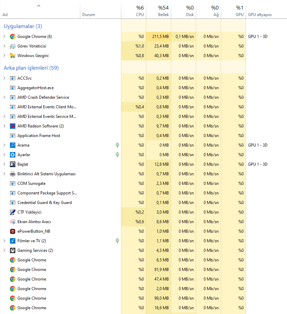Select the Component Package Support S... row

[x=143, y=193]
